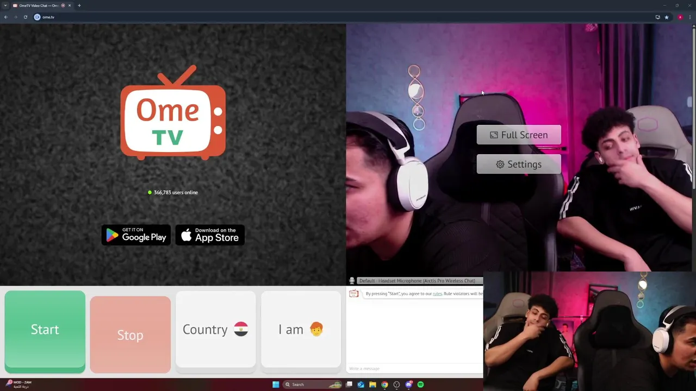Click the OmeTV logo in the center

click(173, 113)
